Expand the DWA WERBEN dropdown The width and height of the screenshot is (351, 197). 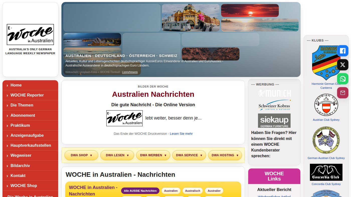tap(153, 155)
